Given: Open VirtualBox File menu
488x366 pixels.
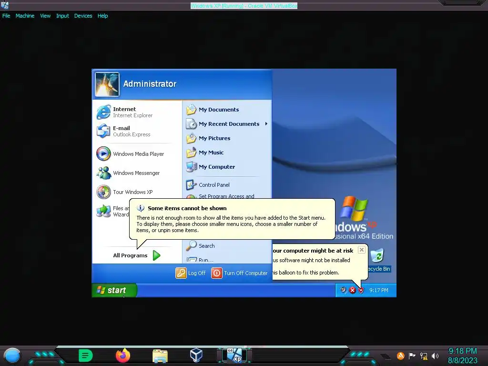Looking at the screenshot, I should 6,16.
